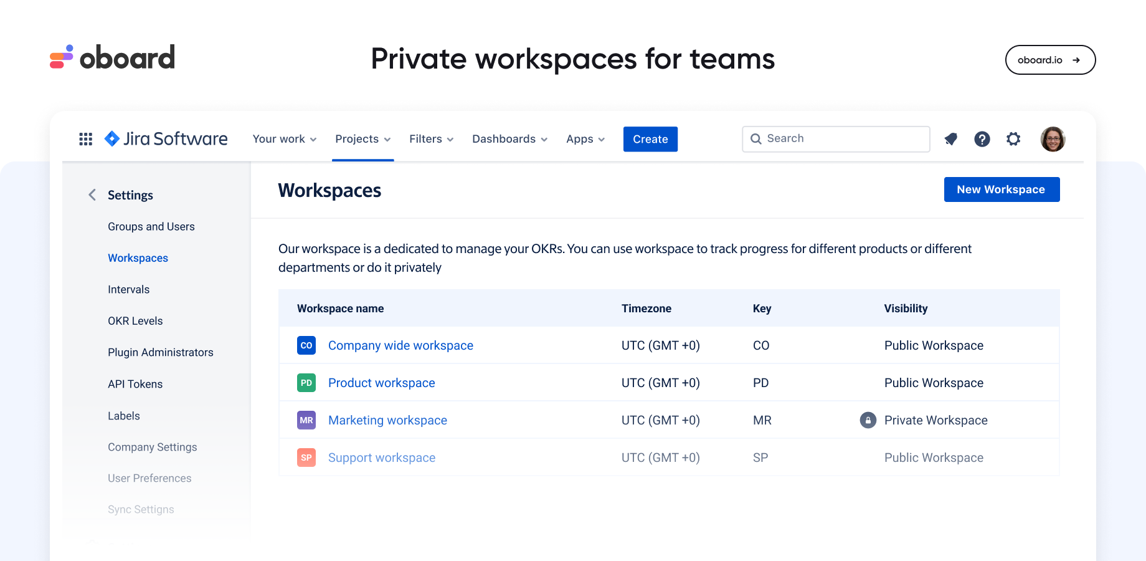Open OKR Levels settings

(135, 321)
